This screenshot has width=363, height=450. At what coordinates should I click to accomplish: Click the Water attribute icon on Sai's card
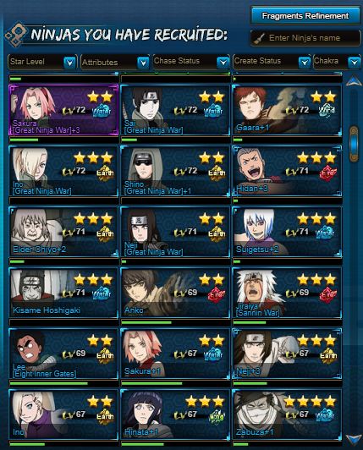[213, 111]
